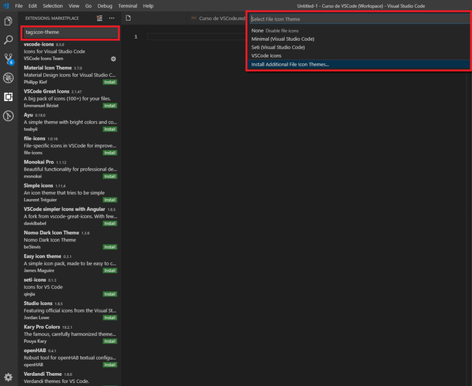Clear extensions search results icon
This screenshot has width=472, height=386.
tap(99, 19)
